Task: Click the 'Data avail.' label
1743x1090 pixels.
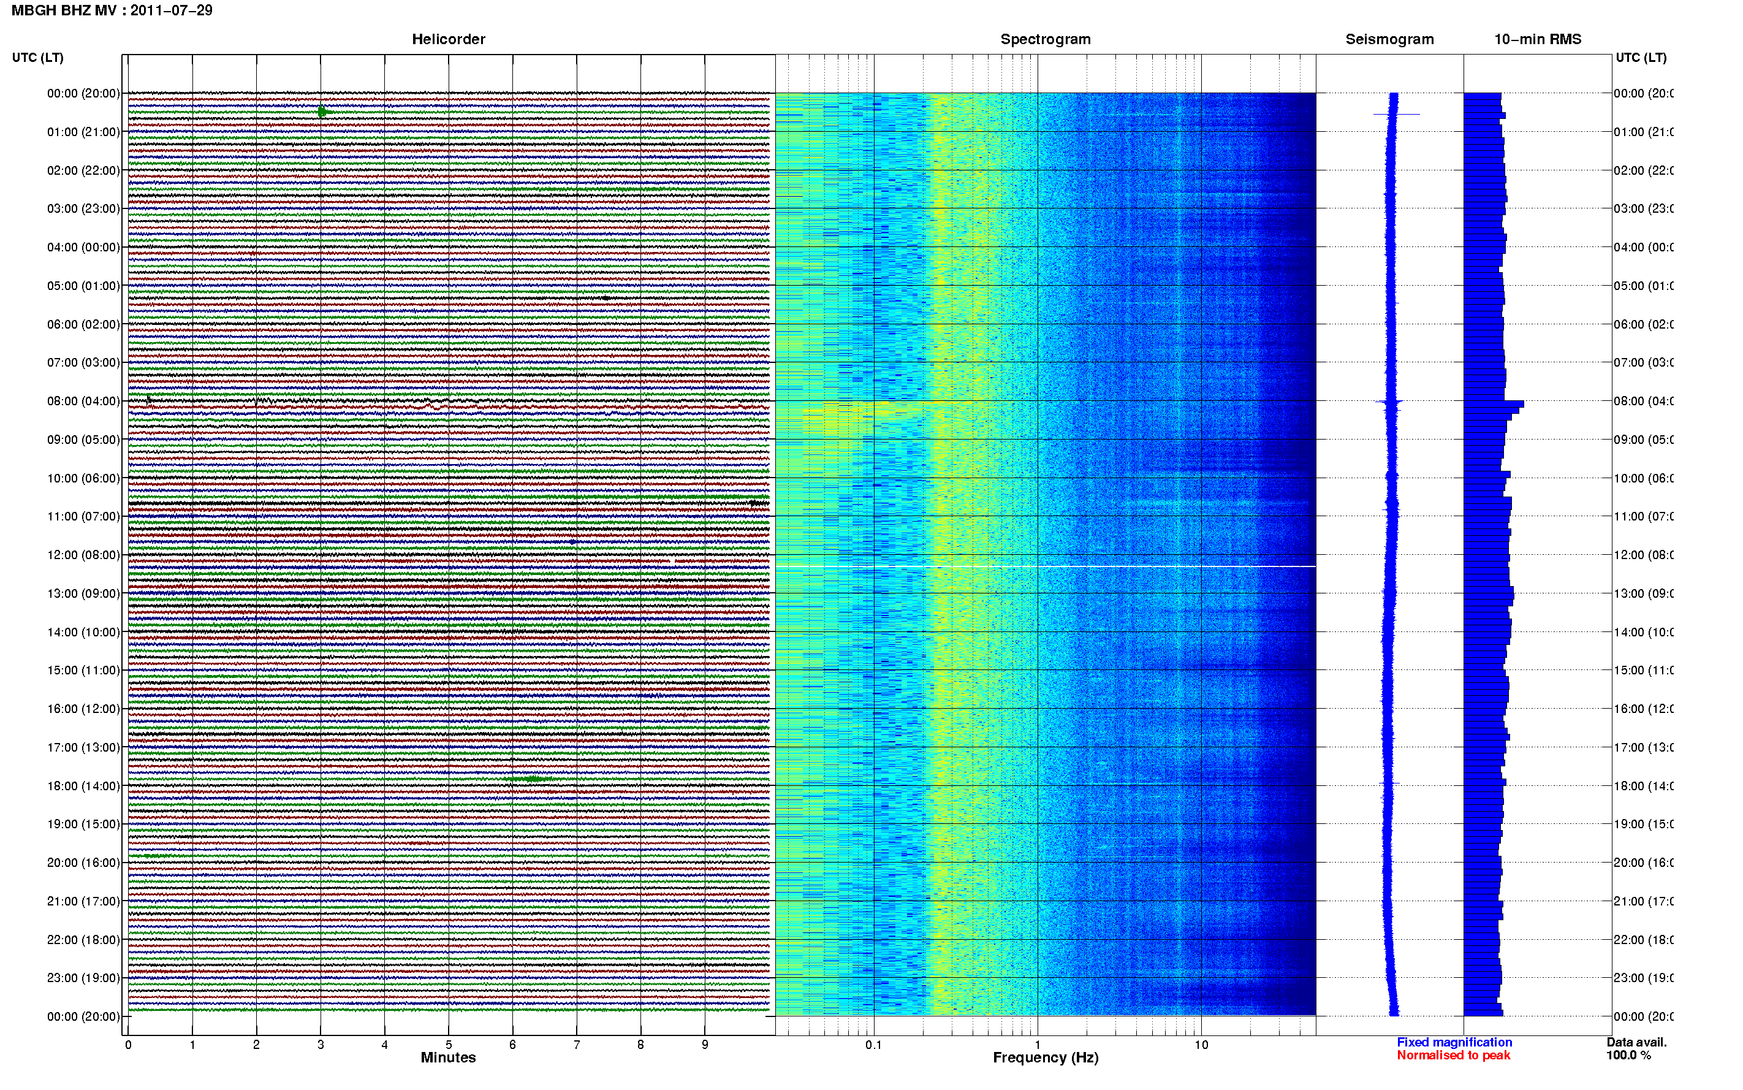Action: pyautogui.click(x=1636, y=1042)
